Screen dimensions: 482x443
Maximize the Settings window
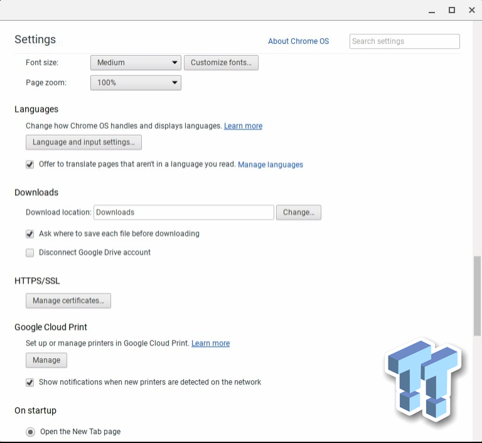[x=451, y=10]
